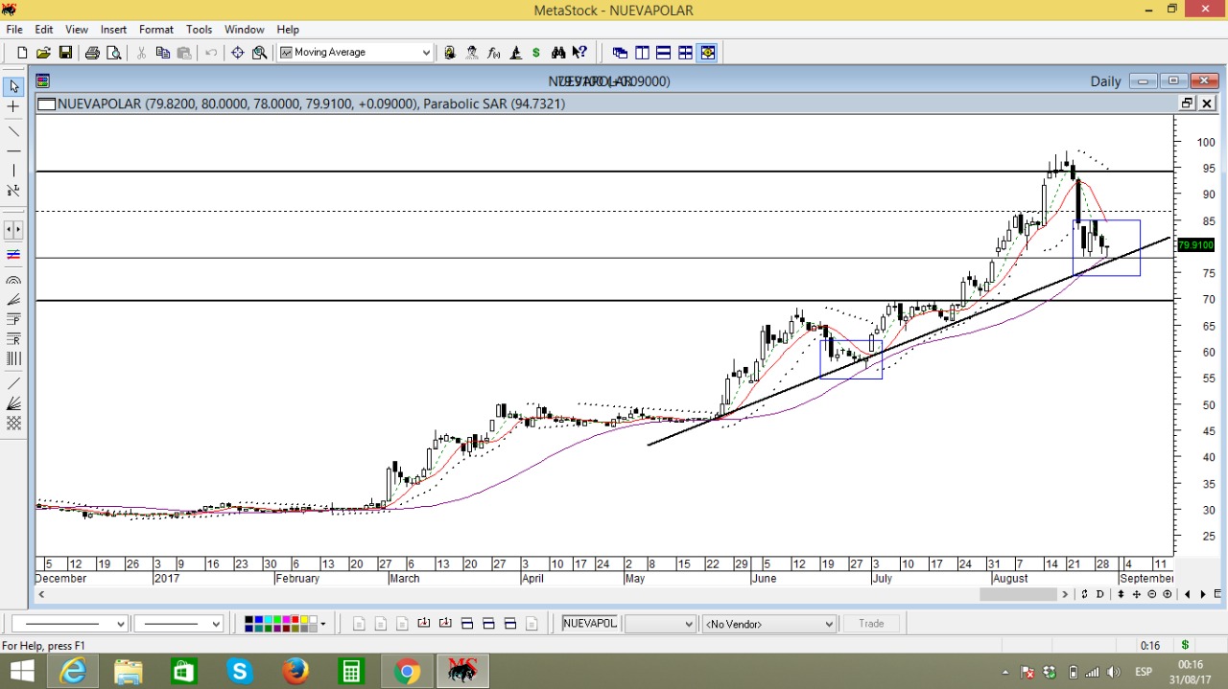The image size is (1228, 689).
Task: Click the Daily periodicity button
Action: (x=1105, y=81)
